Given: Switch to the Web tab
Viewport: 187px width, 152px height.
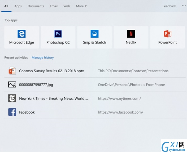Looking at the screenshot, I should (67, 6).
